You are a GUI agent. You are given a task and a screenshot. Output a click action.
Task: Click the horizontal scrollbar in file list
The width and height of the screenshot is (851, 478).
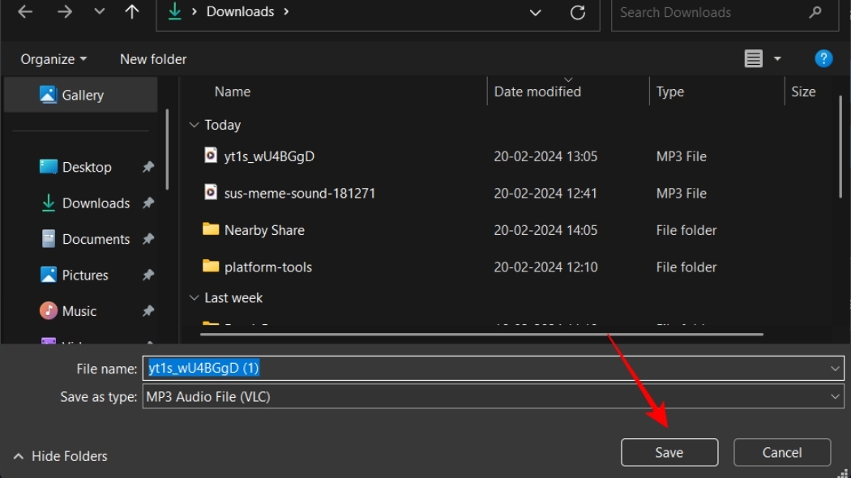(x=481, y=334)
